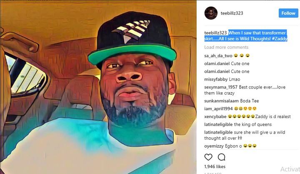Like the post with the heart icon
This screenshot has height=174, width=300.
[x=208, y=157]
